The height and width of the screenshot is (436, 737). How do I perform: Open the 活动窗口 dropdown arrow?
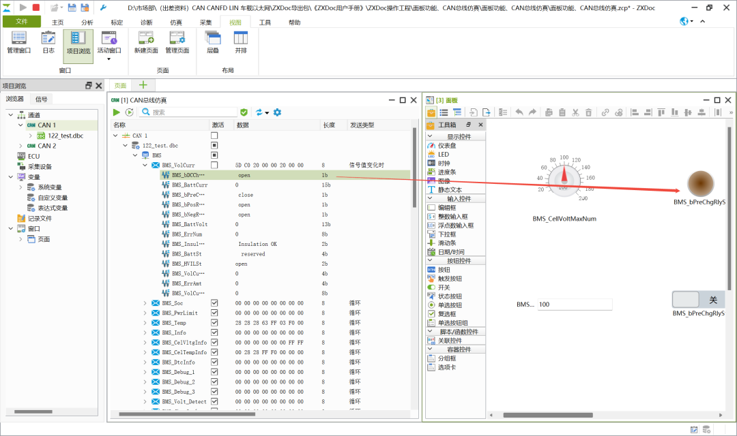pyautogui.click(x=109, y=59)
